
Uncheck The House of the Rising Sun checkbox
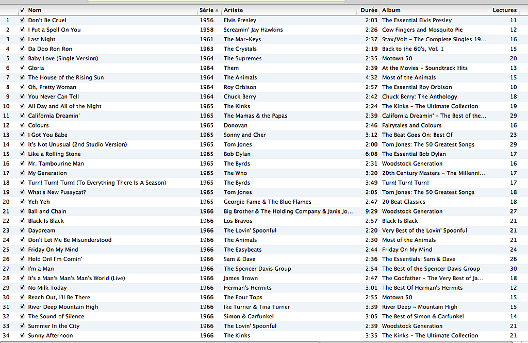22,77
